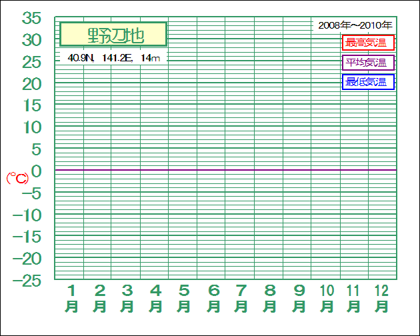
Task: Click the 35 value on temperature axis
Action: [x=31, y=18]
